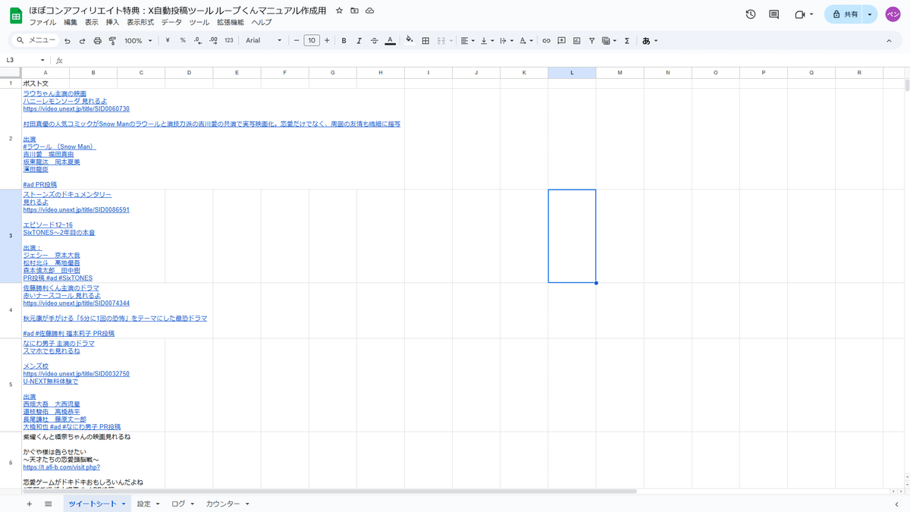Insert a link into the cell
This screenshot has width=910, height=512.
(546, 41)
